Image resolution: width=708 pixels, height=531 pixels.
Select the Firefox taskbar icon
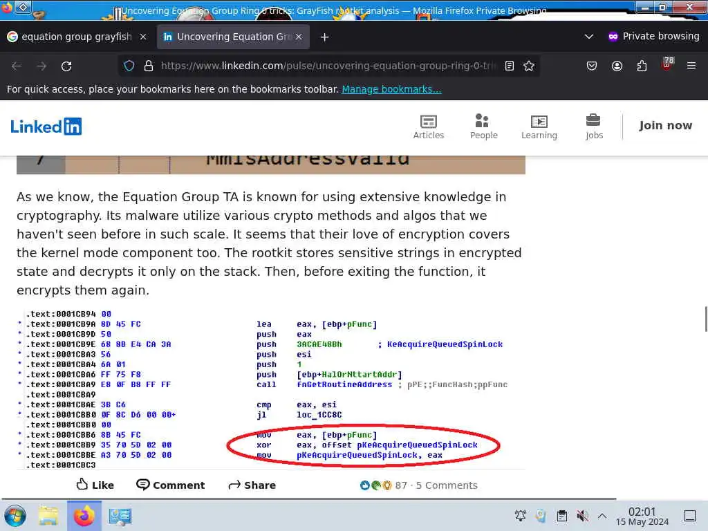[x=84, y=516]
